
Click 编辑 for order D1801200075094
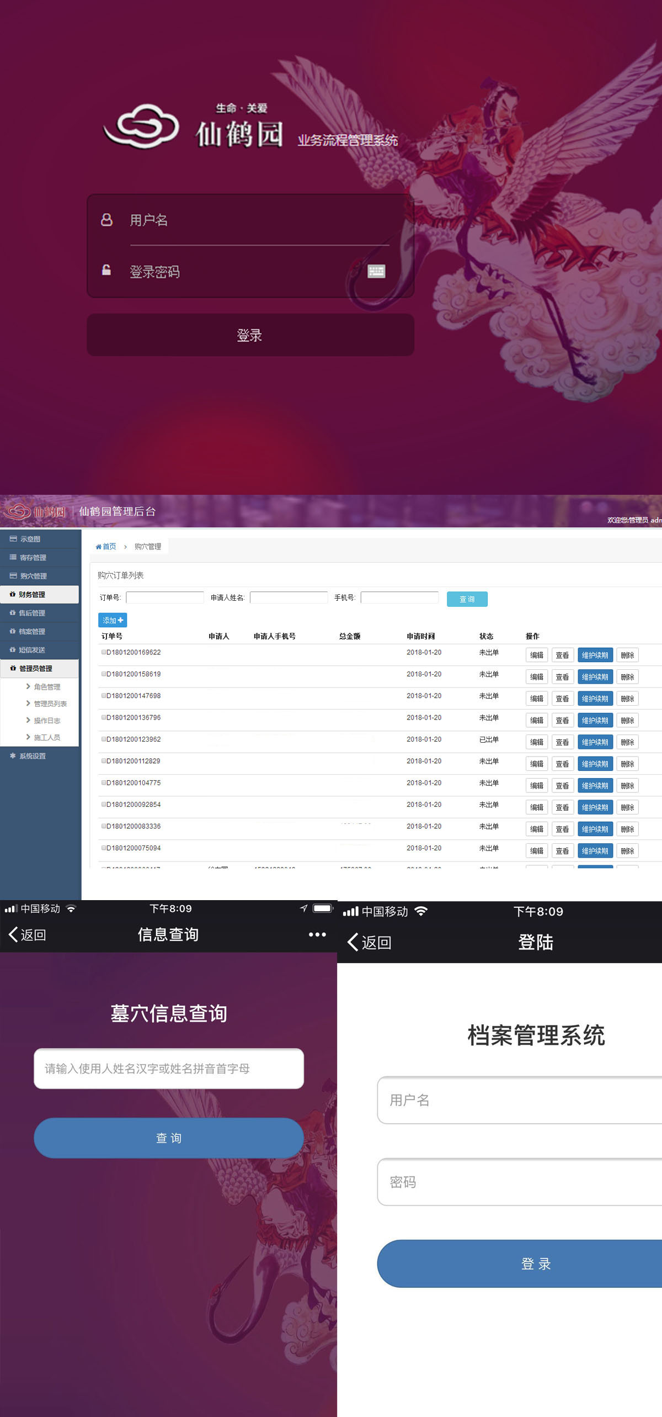537,851
